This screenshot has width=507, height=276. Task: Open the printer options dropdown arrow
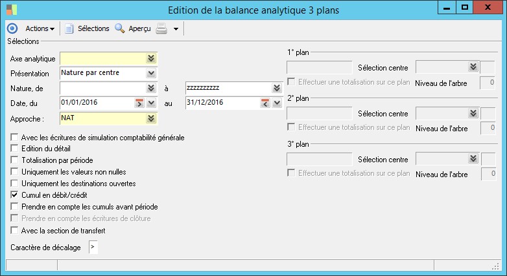(x=176, y=29)
